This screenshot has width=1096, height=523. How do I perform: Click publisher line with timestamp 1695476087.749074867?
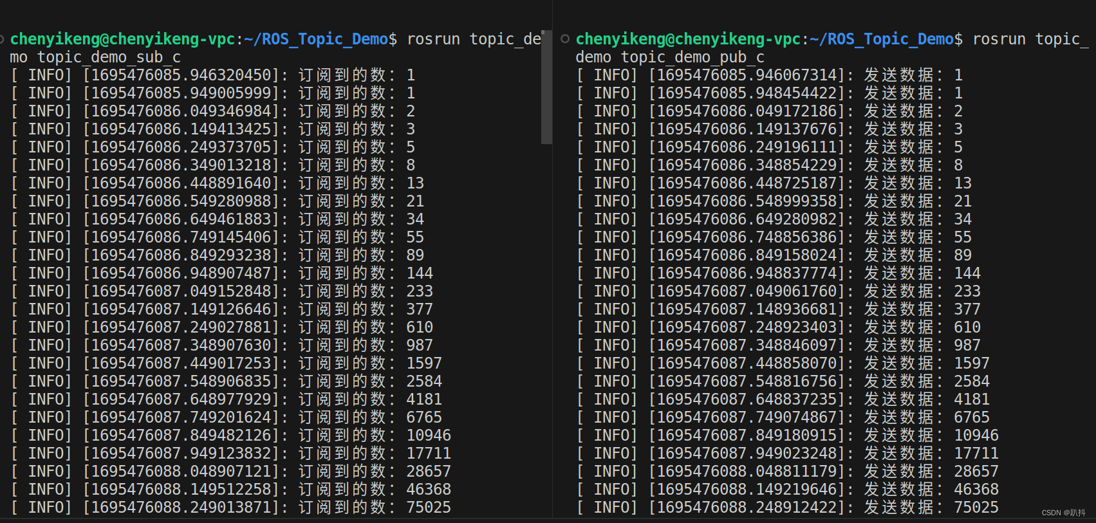click(783, 417)
